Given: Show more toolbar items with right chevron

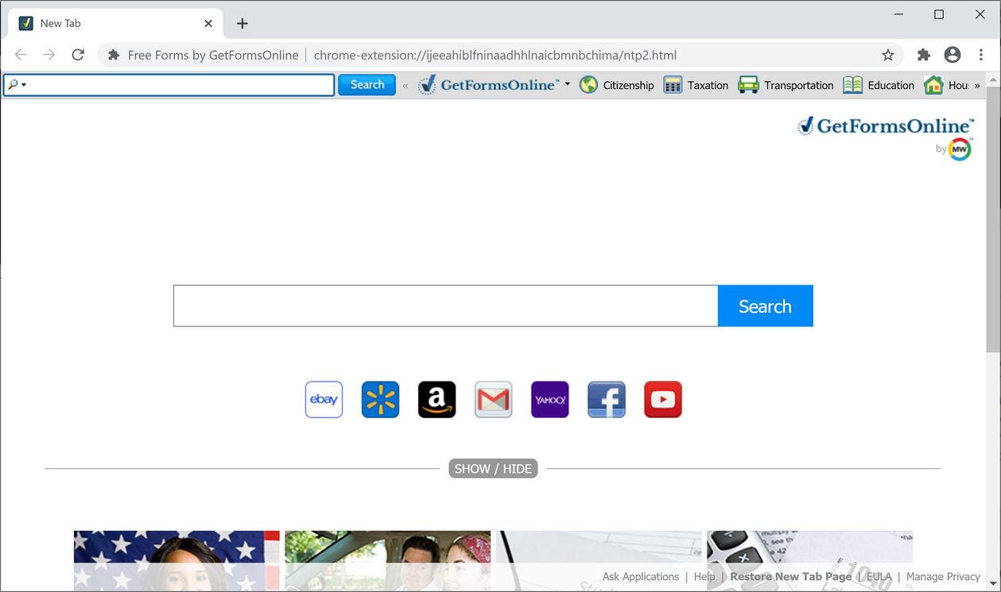Looking at the screenshot, I should [x=977, y=85].
